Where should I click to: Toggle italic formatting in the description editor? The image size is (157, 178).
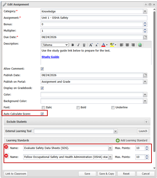point(78,45)
